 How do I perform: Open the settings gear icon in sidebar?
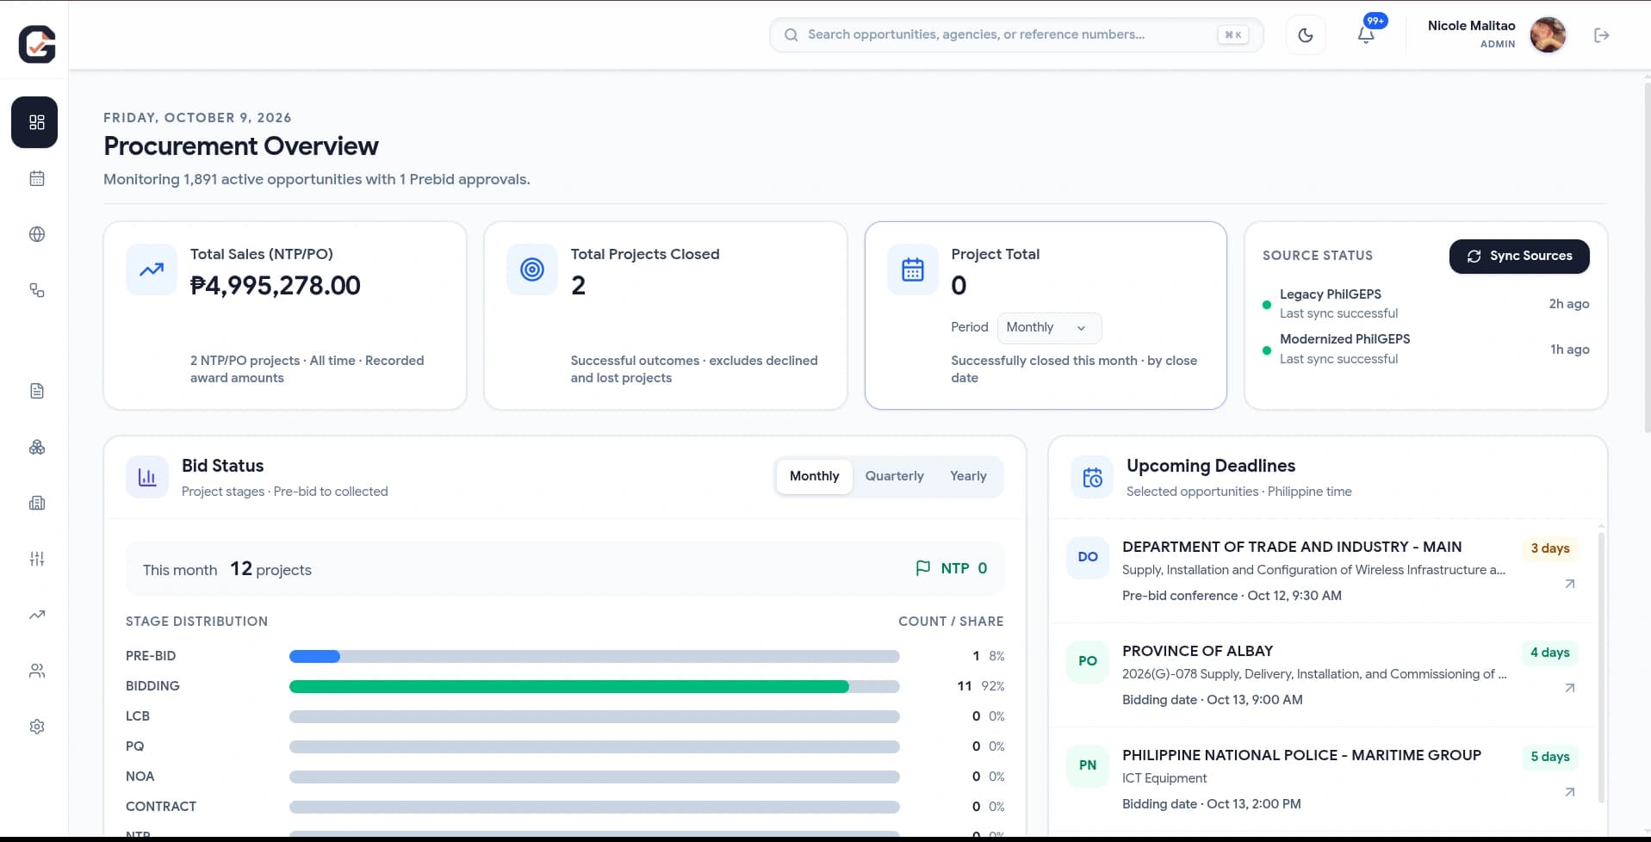(x=36, y=727)
